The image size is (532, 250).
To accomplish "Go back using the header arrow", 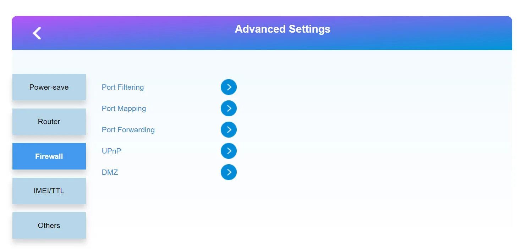I will coord(37,33).
